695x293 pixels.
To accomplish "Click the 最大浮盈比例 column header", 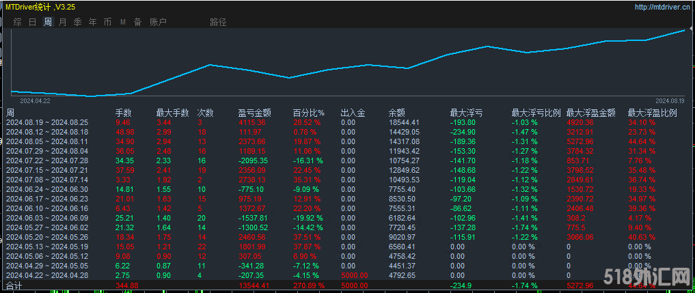I will click(x=653, y=113).
